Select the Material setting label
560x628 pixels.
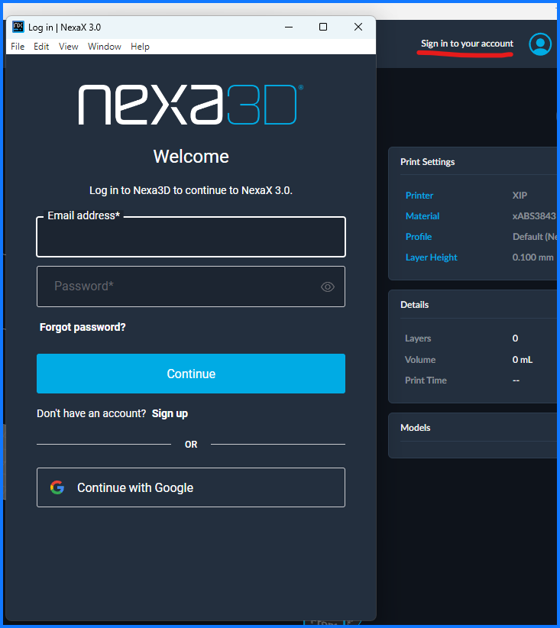tap(422, 216)
